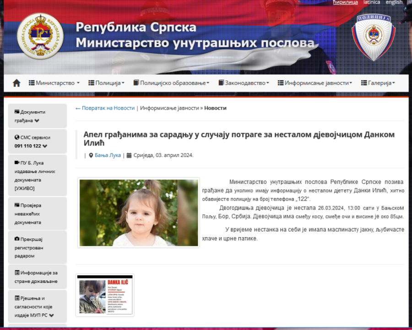Open Документи грађана sidebar item

click(x=37, y=116)
